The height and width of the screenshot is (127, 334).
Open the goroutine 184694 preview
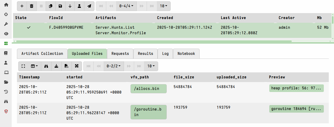(x=296, y=109)
